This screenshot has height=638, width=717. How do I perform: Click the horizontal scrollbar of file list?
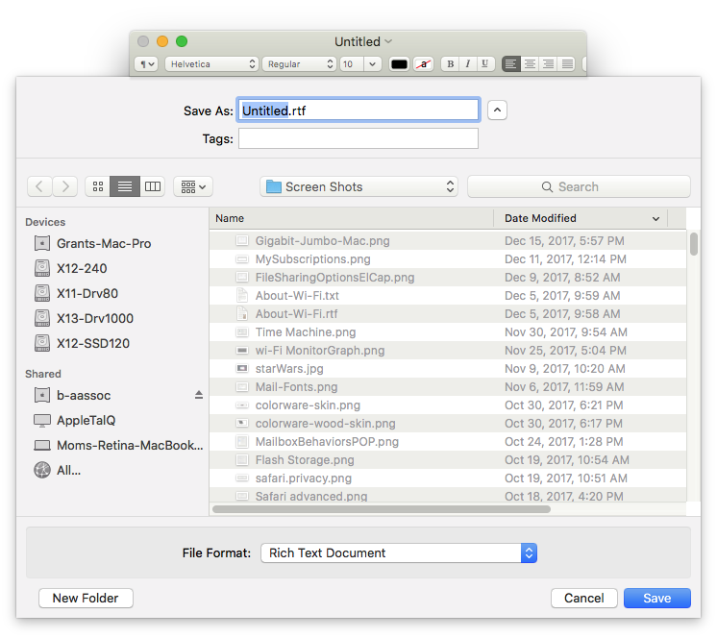coord(382,509)
